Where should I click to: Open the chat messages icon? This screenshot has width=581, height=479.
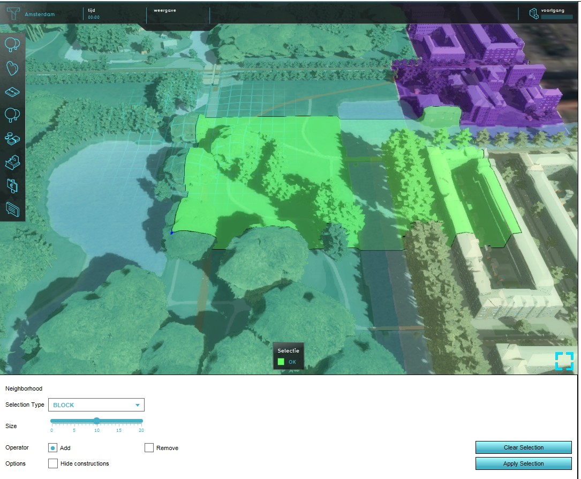[x=13, y=208]
